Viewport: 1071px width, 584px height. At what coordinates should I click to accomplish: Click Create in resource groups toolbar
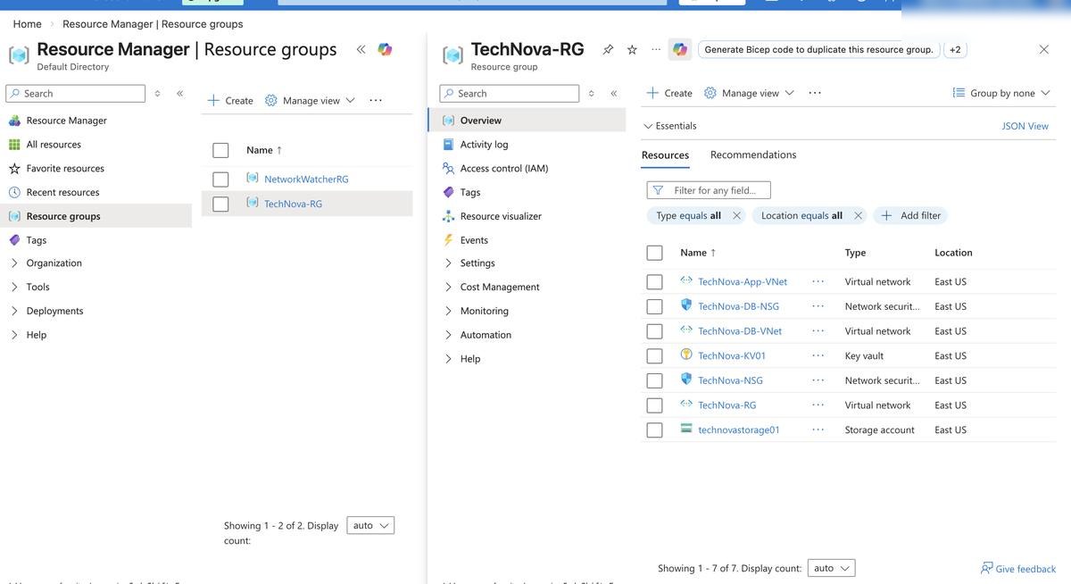click(x=230, y=100)
